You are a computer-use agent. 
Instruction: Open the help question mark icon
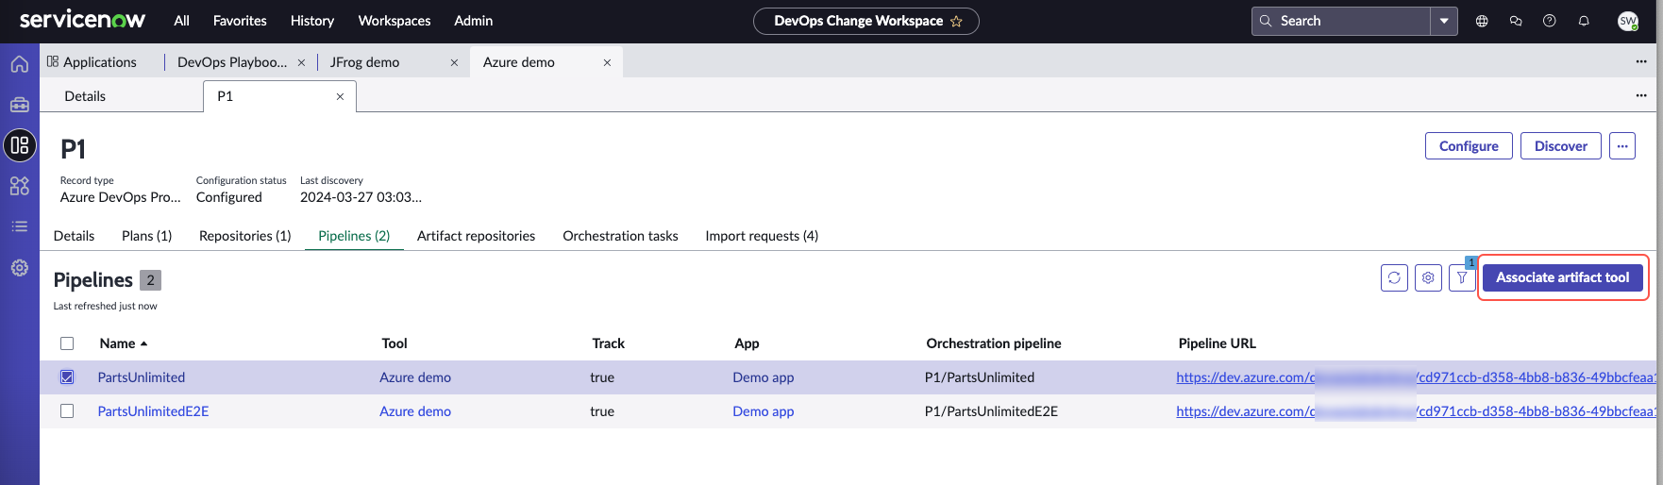[x=1550, y=21]
